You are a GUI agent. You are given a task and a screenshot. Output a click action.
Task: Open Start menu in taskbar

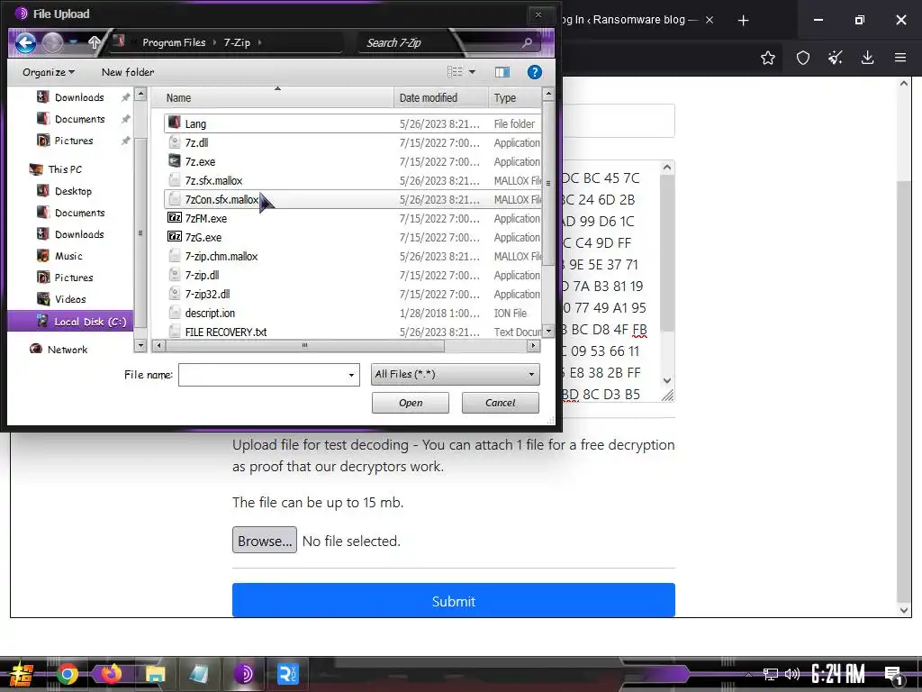(x=22, y=674)
